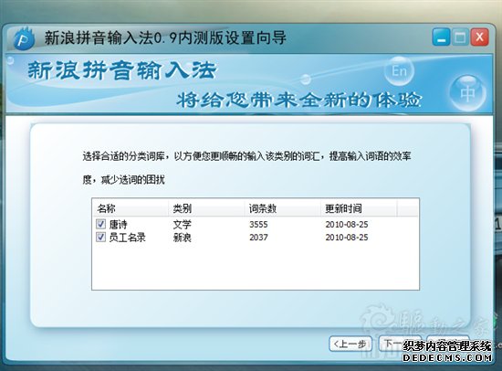Maximize the setup wizard window

460,37
